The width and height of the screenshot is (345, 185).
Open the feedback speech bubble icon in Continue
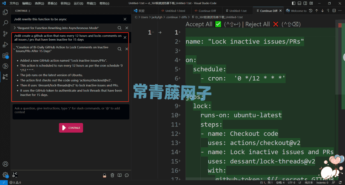coord(127,175)
